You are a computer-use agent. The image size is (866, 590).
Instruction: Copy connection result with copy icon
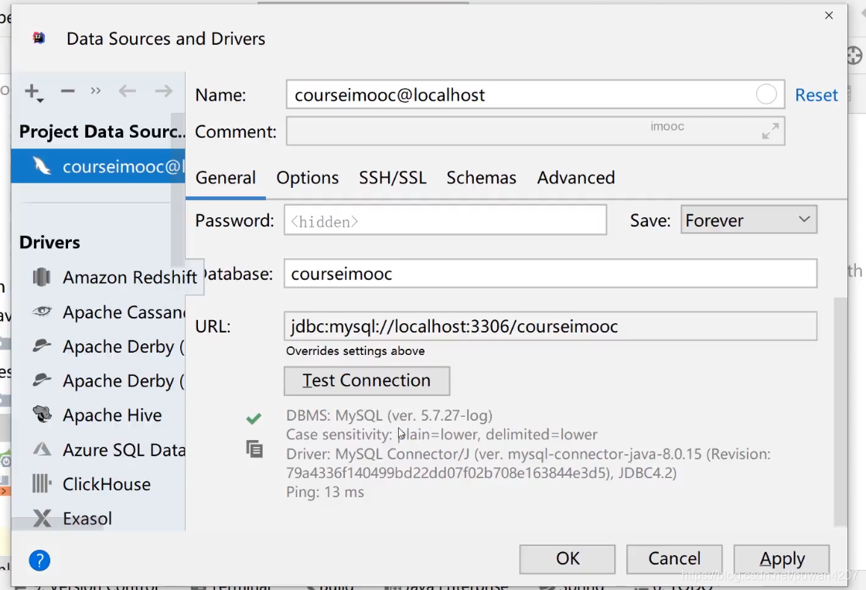point(254,449)
